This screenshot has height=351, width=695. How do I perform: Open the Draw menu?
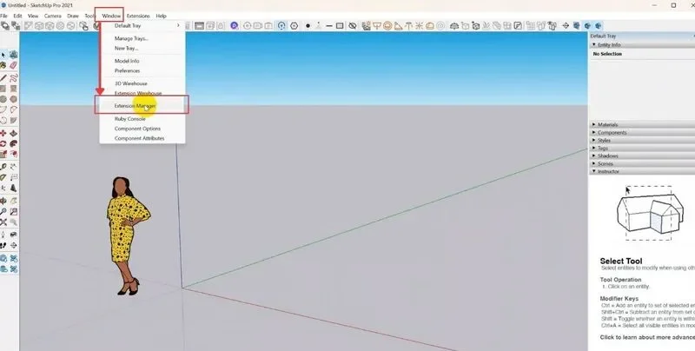pyautogui.click(x=73, y=16)
